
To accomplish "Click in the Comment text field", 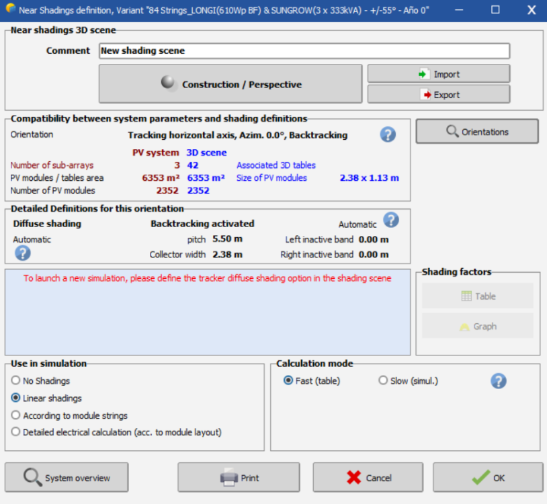I will click(x=304, y=50).
